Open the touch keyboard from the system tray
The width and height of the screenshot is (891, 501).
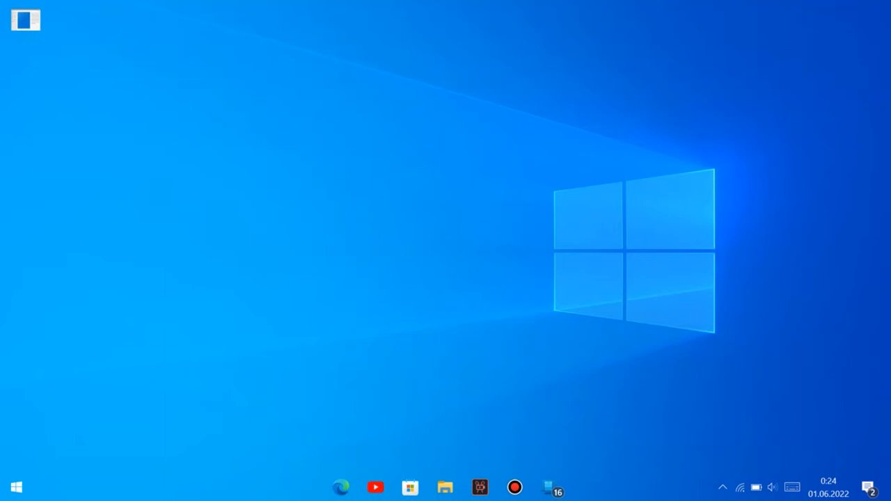(x=792, y=487)
